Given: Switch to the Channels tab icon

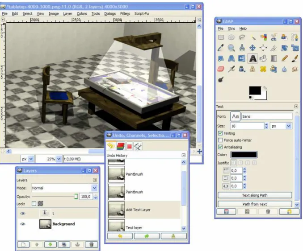Looking at the screenshot, I should tap(120, 146).
